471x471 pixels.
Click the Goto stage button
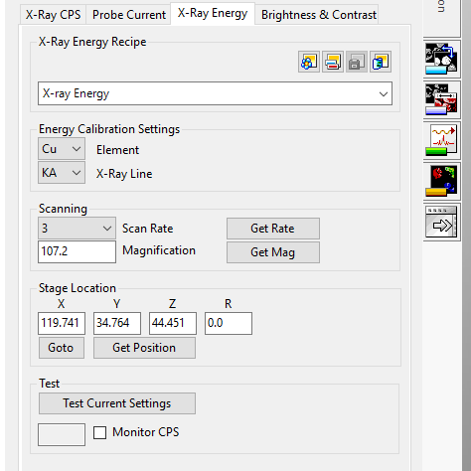coord(62,348)
